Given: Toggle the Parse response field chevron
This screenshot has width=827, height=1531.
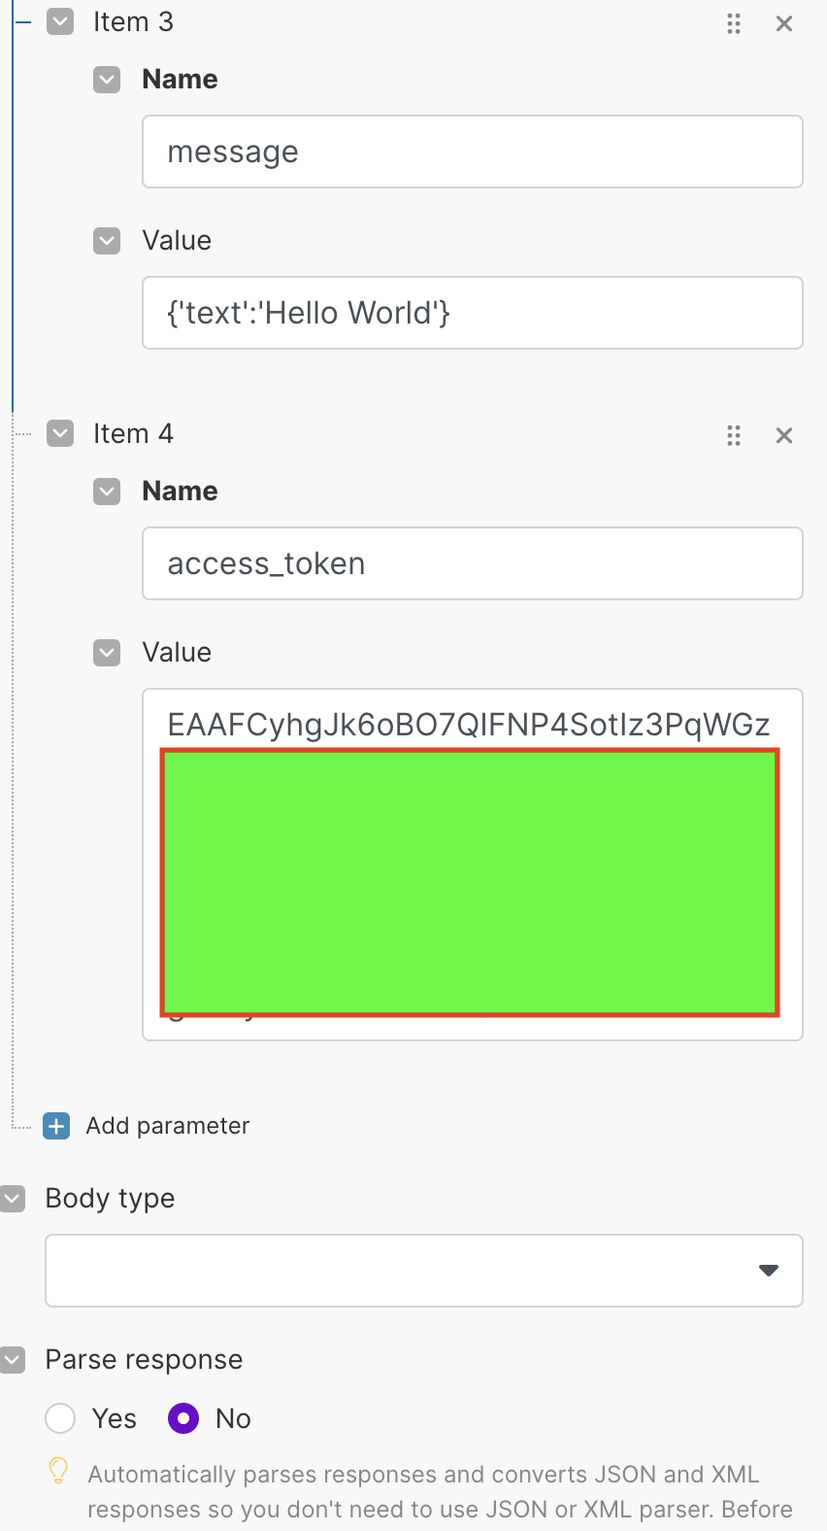Looking at the screenshot, I should [13, 1360].
